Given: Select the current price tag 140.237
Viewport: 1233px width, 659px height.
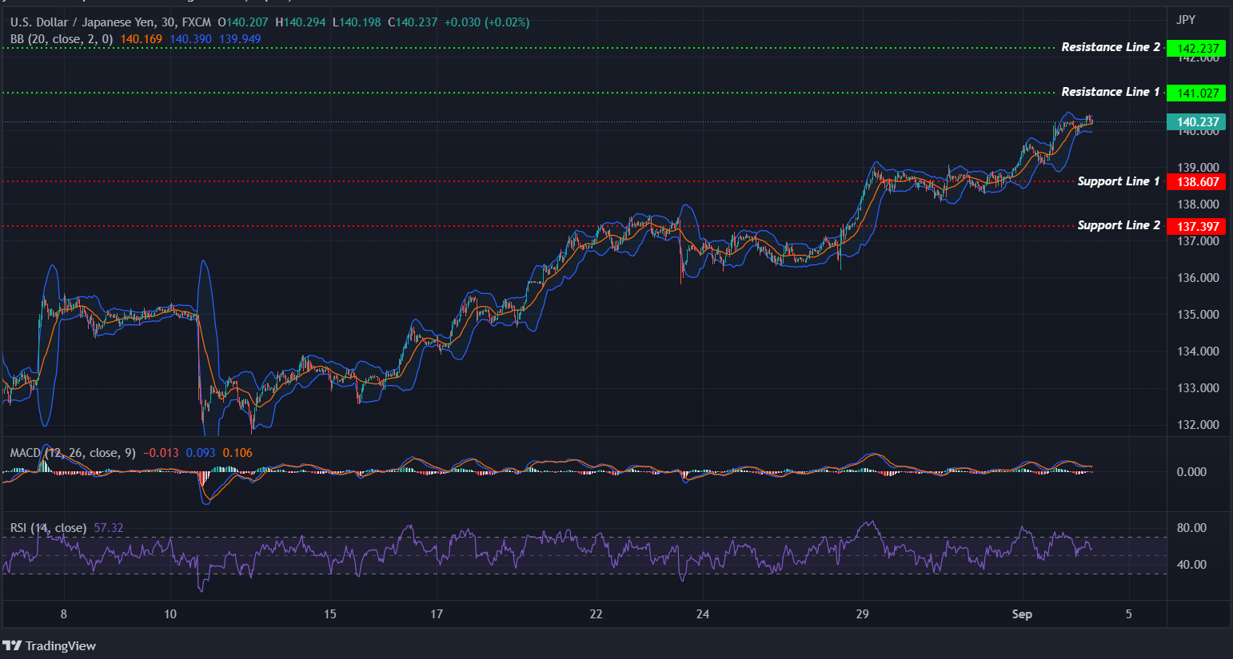Looking at the screenshot, I should pyautogui.click(x=1197, y=122).
